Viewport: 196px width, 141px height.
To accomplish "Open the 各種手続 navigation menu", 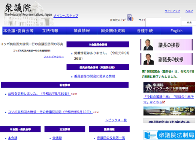I will 145,30.
